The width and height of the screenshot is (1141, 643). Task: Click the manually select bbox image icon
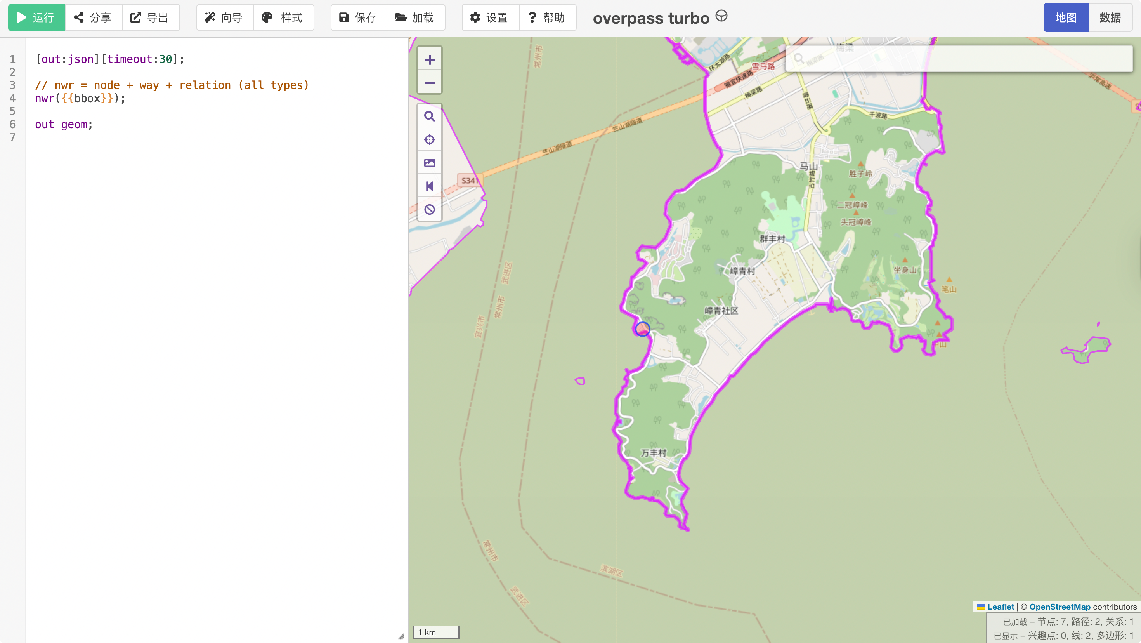pyautogui.click(x=430, y=163)
